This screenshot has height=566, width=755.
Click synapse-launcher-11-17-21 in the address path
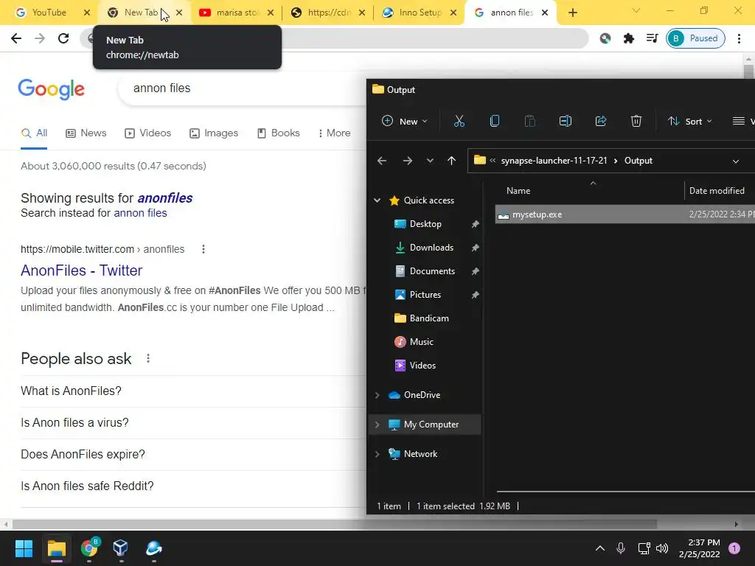554,161
